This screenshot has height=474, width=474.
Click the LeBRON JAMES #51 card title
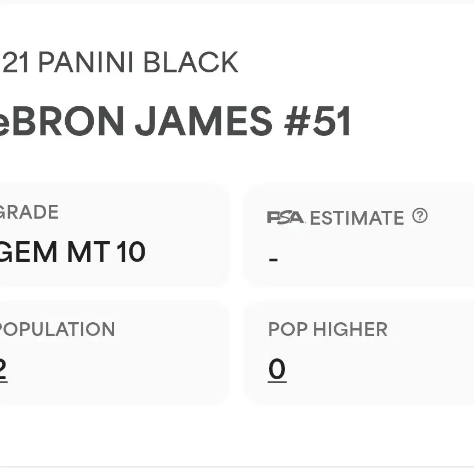(x=175, y=121)
